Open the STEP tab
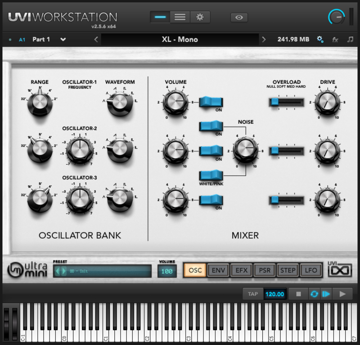Screen dimensions: 360x345 (x=288, y=270)
